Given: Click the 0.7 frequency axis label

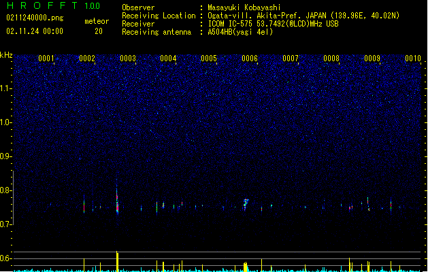Looking at the screenshot, I should [6, 224].
